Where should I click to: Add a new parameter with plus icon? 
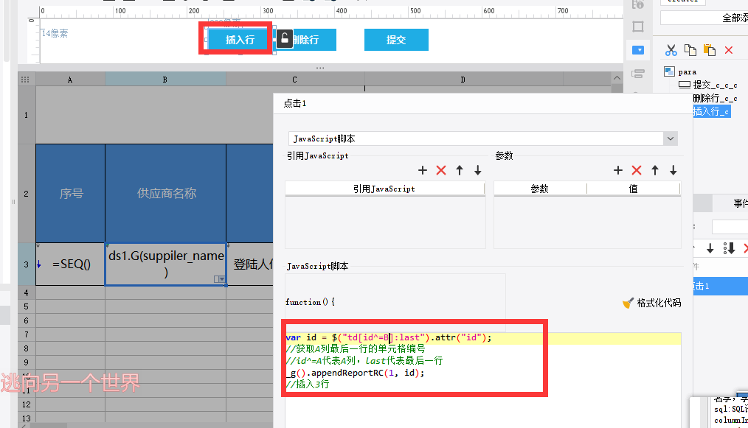tap(618, 170)
